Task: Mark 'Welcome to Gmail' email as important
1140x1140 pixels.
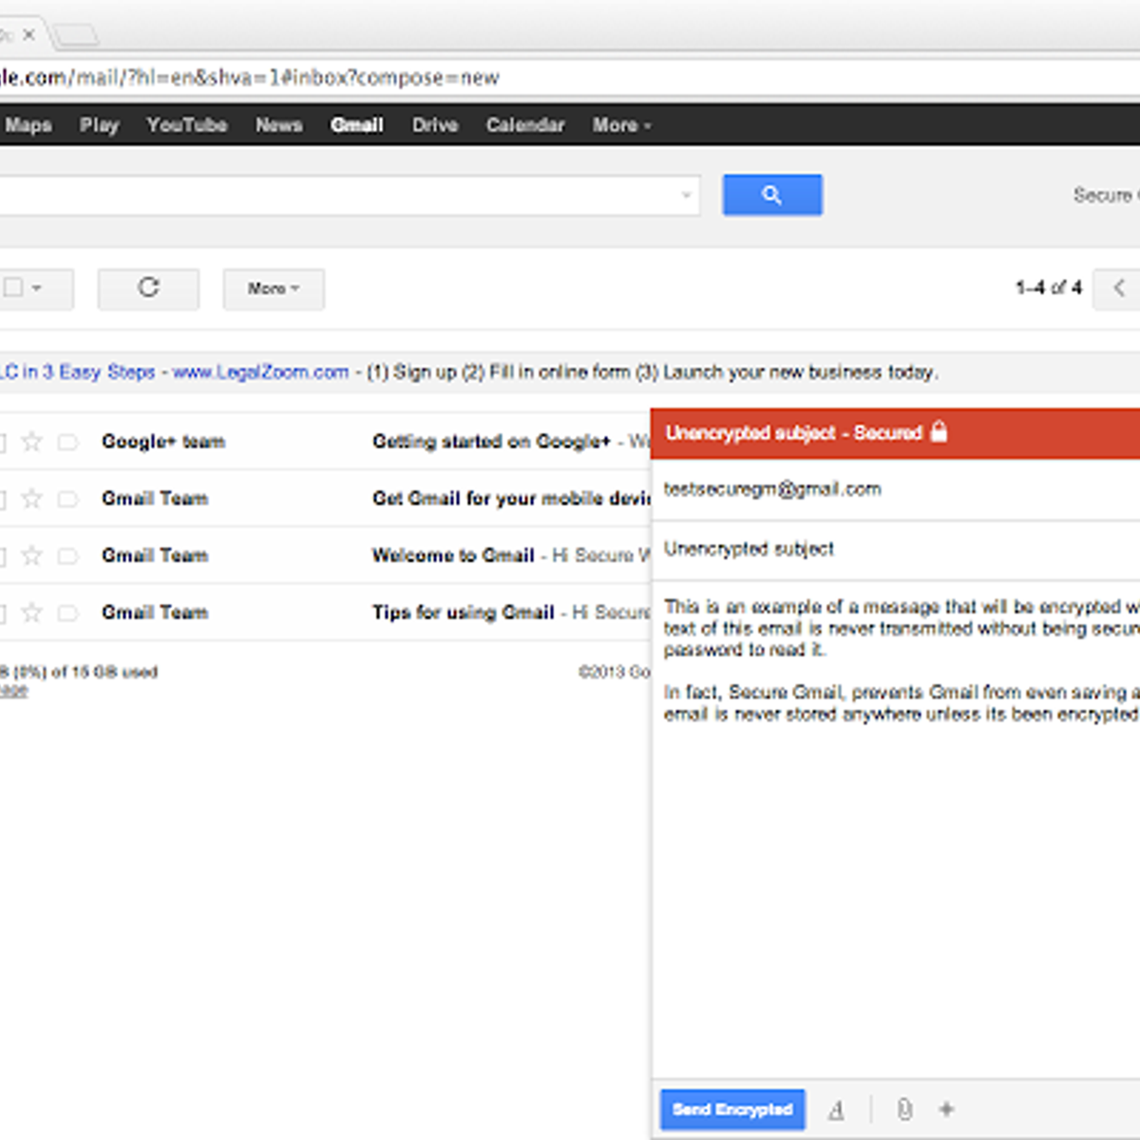Action: pyautogui.click(x=67, y=556)
